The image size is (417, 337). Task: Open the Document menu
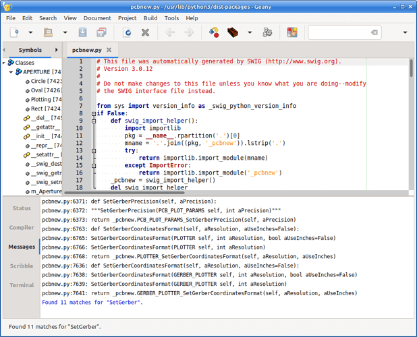[97, 18]
